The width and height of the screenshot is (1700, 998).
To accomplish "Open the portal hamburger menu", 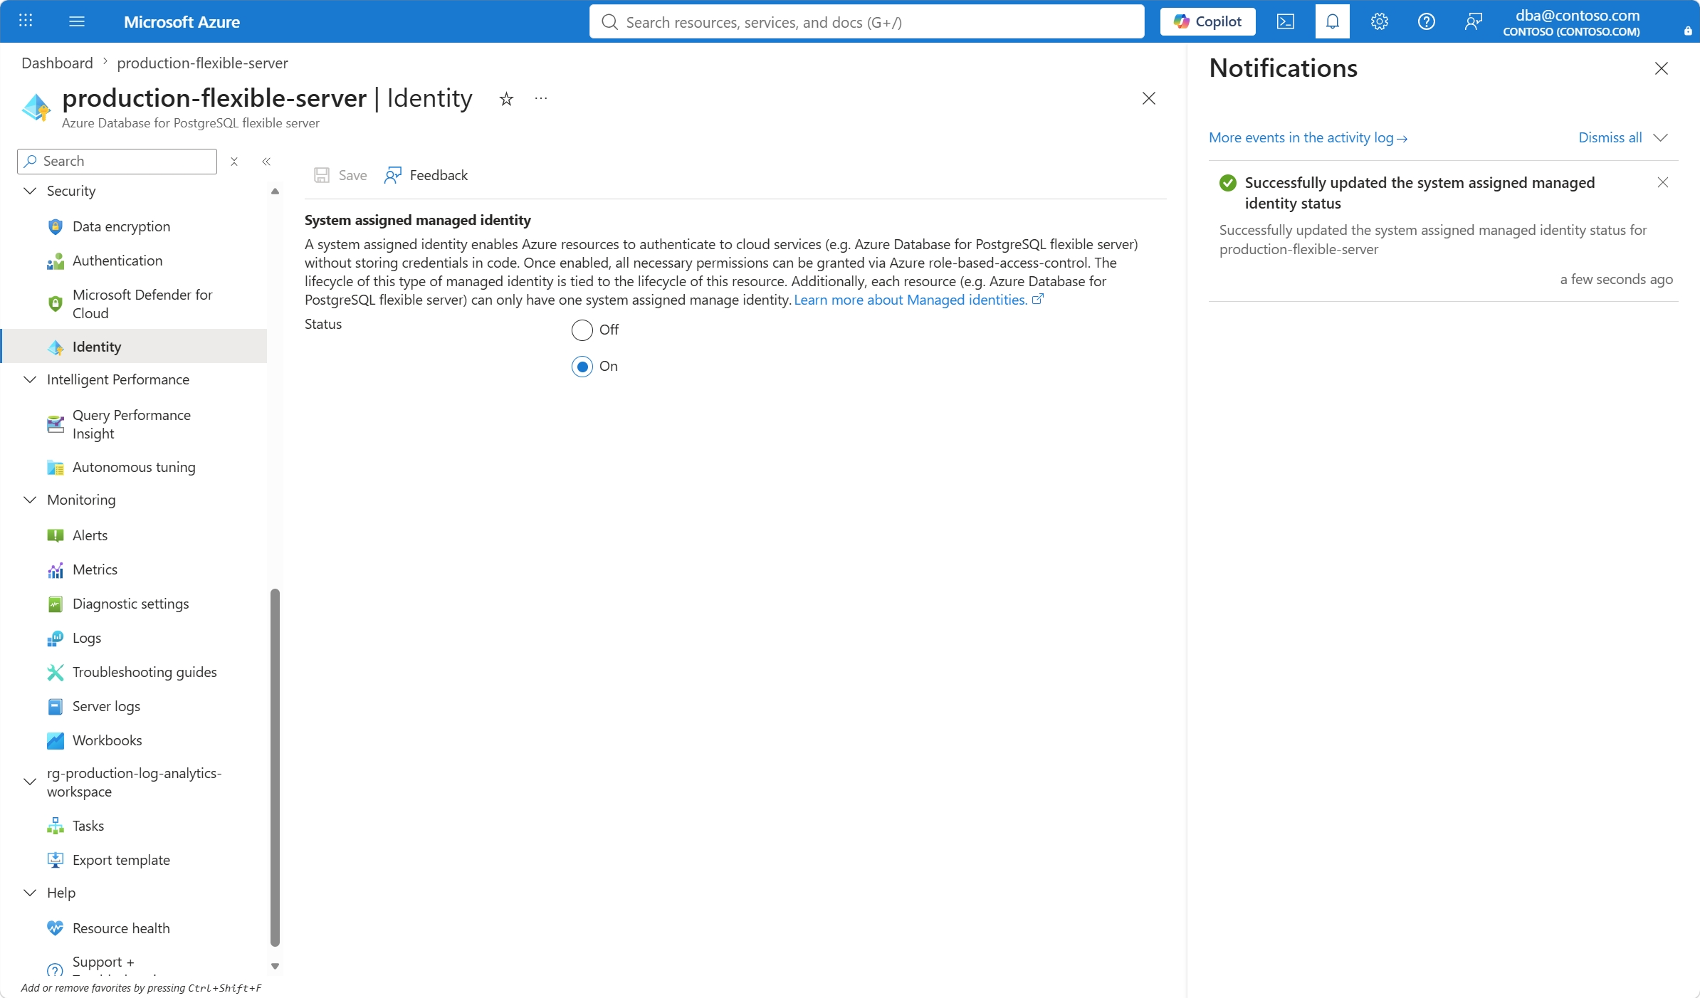I will [x=77, y=21].
